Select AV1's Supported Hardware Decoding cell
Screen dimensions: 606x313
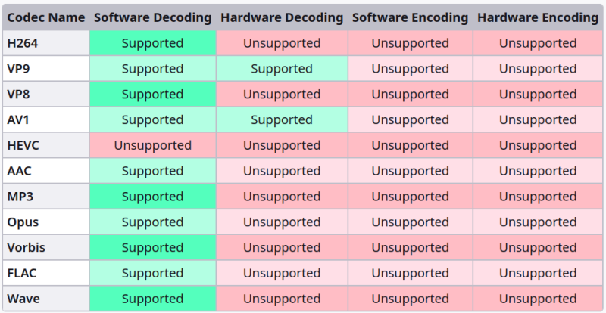(x=282, y=119)
